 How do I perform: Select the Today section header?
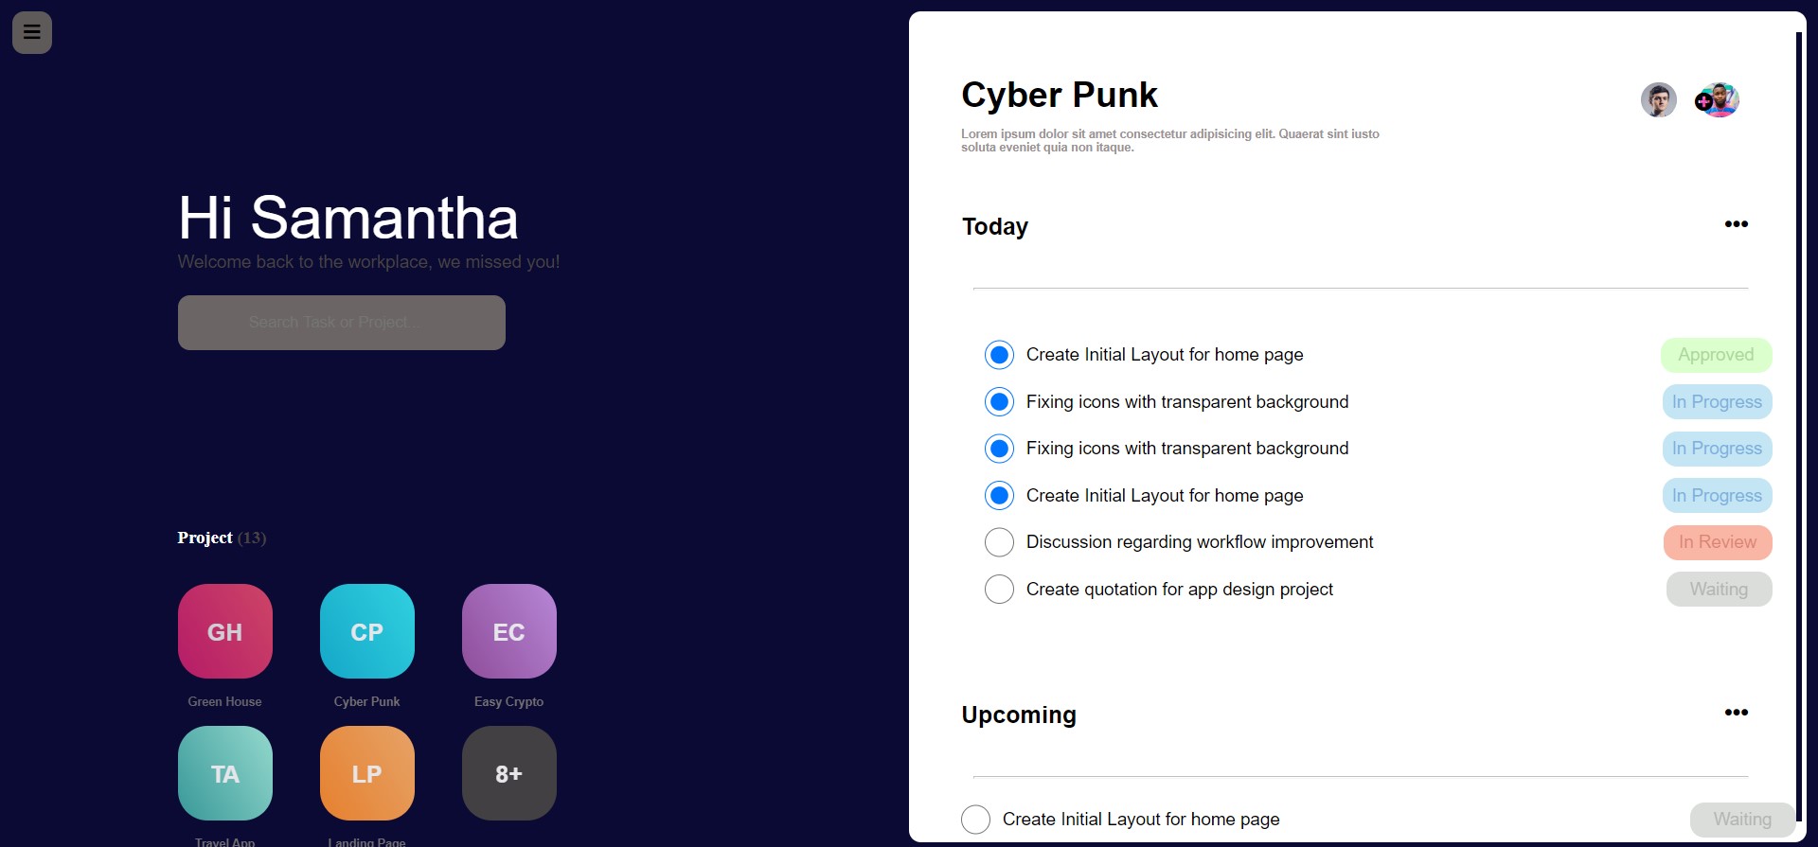pyautogui.click(x=994, y=226)
